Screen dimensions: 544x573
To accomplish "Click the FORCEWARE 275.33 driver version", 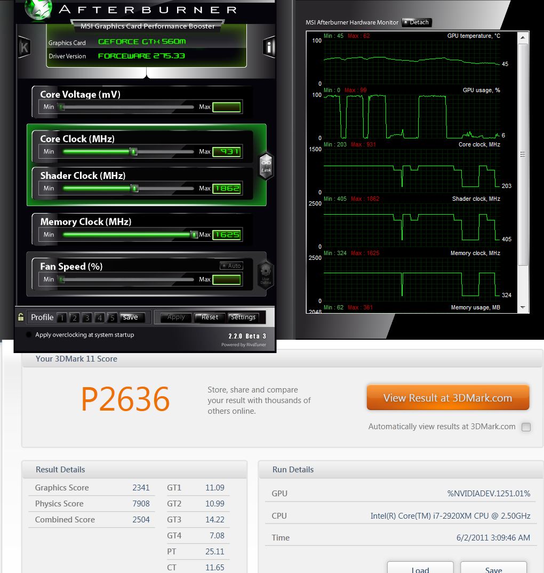I will tap(141, 56).
